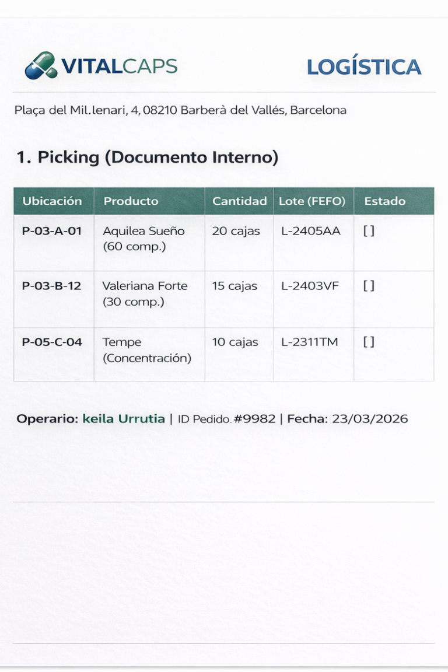Click the Picking (Documento Interno) heading

[x=147, y=157]
